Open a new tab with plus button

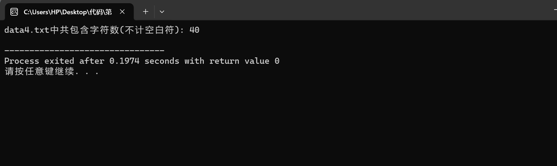click(x=146, y=12)
